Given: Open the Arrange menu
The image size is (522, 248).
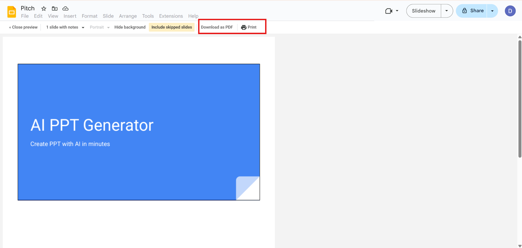Looking at the screenshot, I should (x=128, y=16).
